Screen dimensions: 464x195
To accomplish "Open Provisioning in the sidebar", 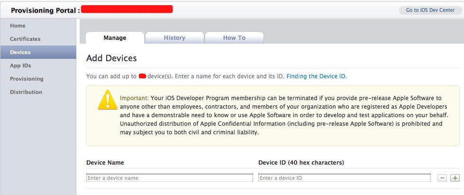I will [27, 79].
